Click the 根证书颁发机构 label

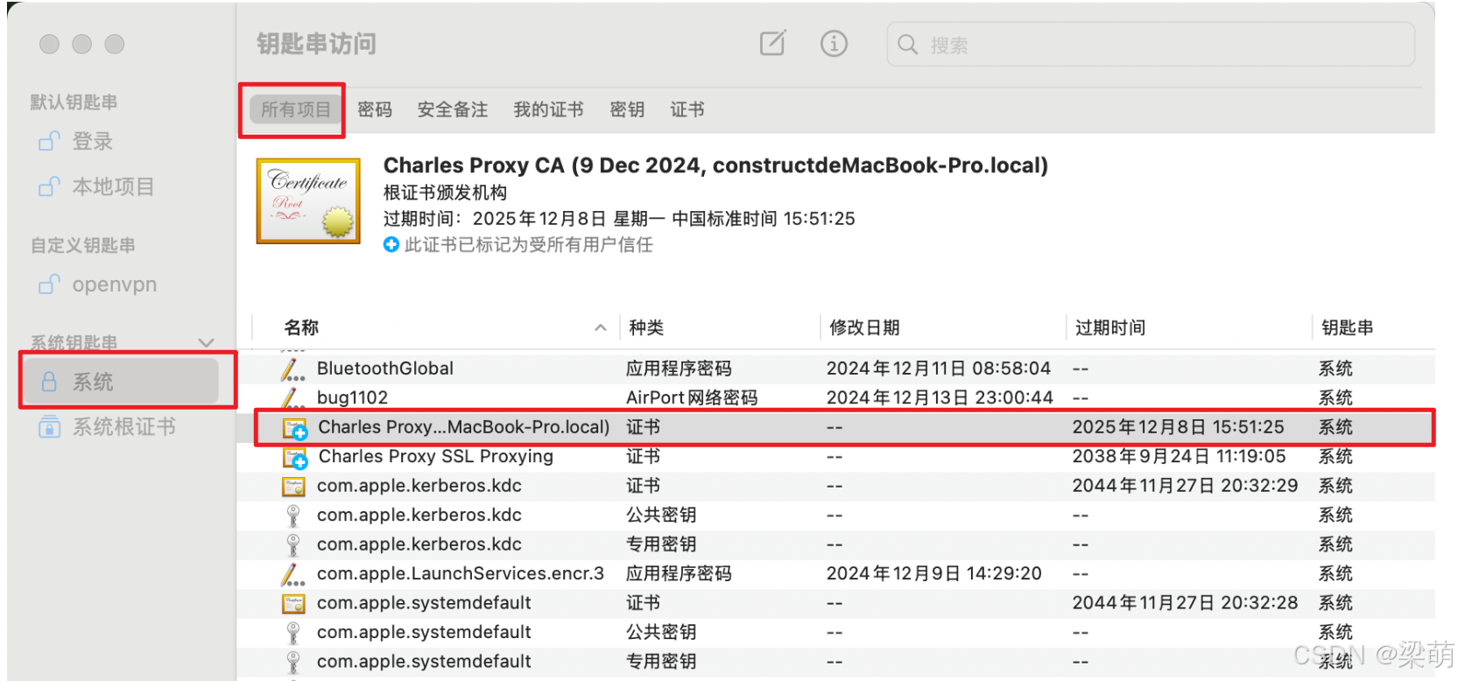[445, 193]
